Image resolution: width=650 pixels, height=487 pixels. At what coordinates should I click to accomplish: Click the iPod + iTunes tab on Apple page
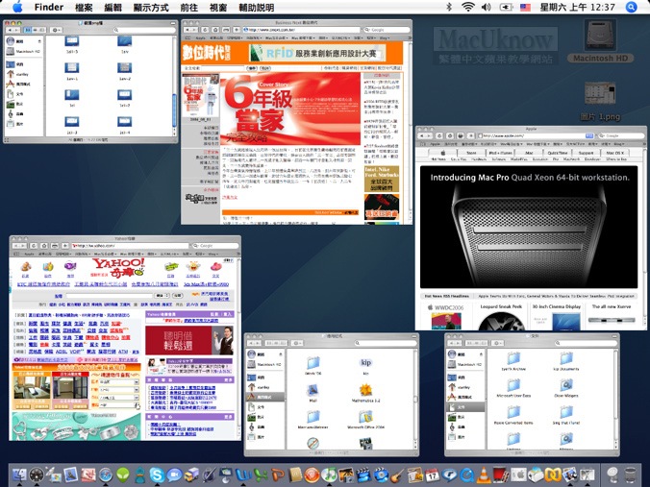tap(500, 153)
